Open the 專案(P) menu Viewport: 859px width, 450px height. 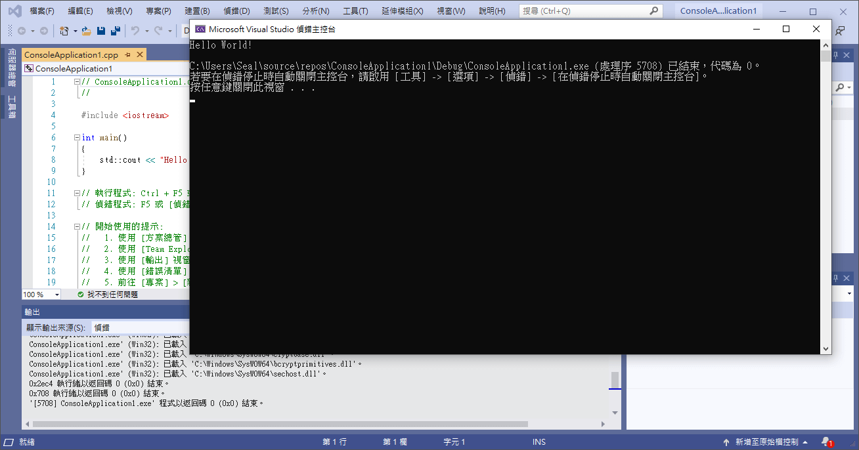click(x=158, y=11)
